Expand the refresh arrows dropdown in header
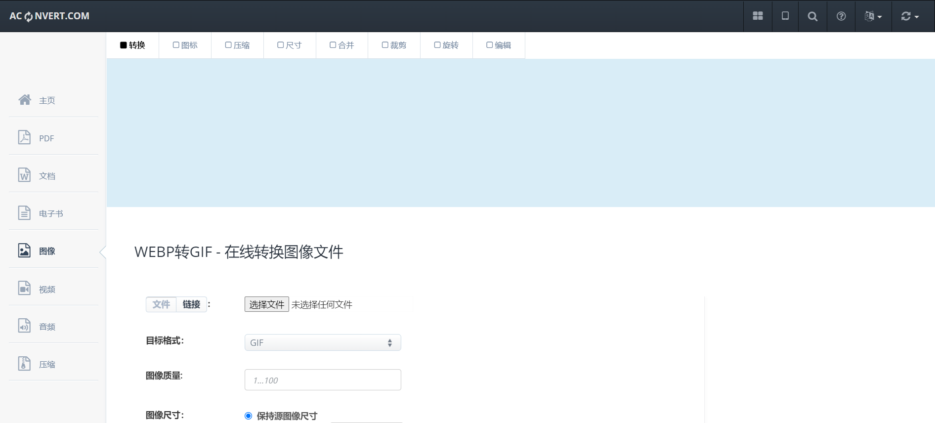The height and width of the screenshot is (423, 935). click(x=910, y=16)
